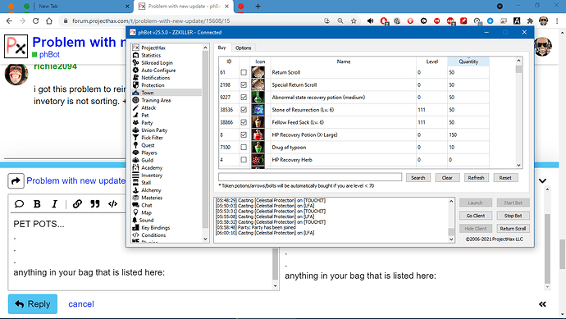Open Auto Configure section
The width and height of the screenshot is (566, 319).
click(x=158, y=71)
